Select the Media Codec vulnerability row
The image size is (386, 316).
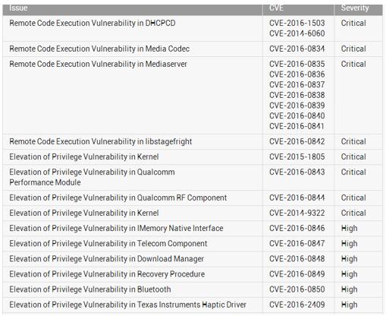pyautogui.click(x=193, y=49)
